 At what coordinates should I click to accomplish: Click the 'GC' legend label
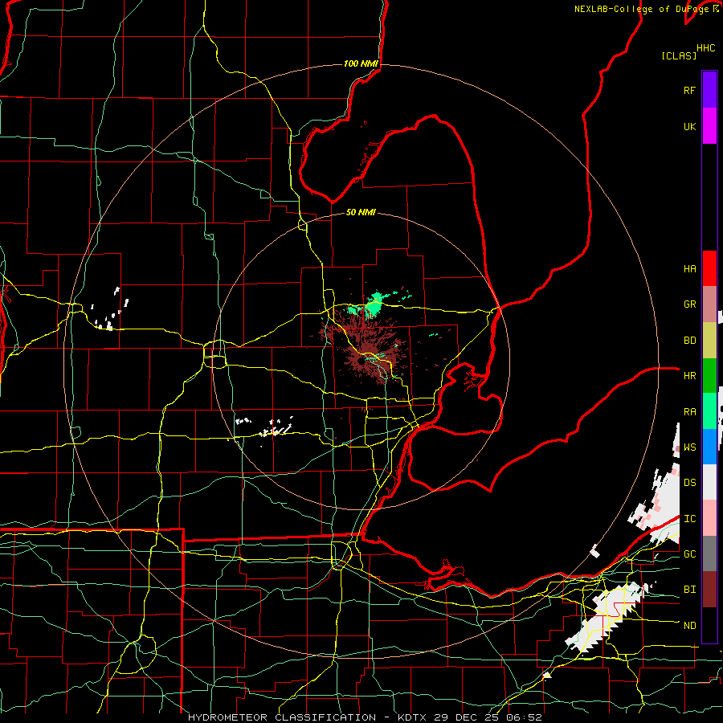point(689,554)
